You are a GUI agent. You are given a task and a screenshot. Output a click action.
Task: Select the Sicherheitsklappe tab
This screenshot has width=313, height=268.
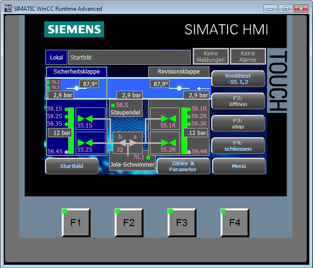(x=77, y=72)
